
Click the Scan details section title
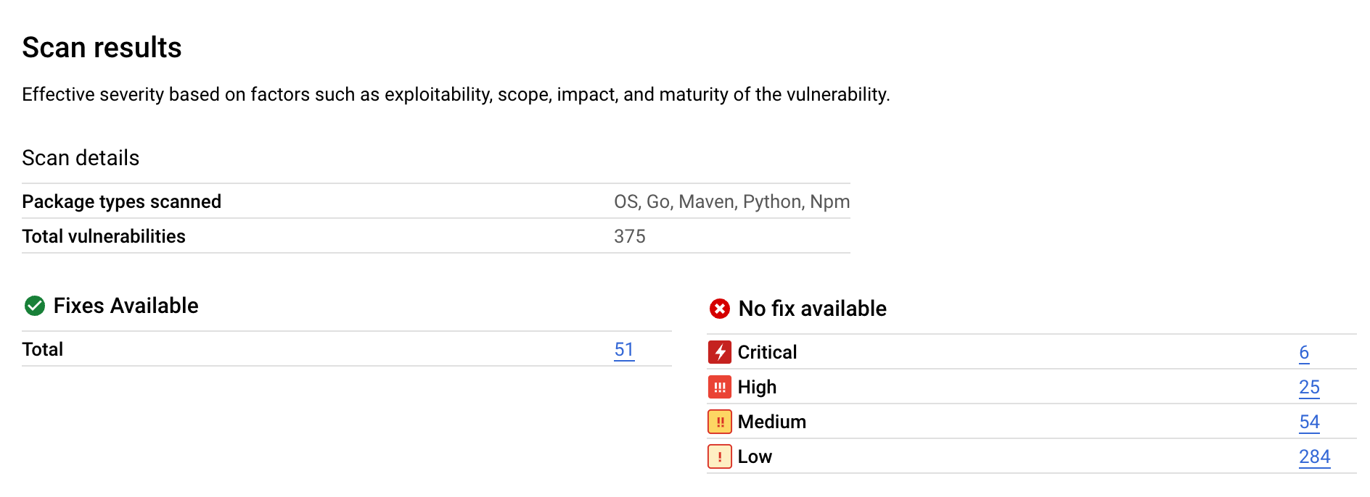coord(81,158)
